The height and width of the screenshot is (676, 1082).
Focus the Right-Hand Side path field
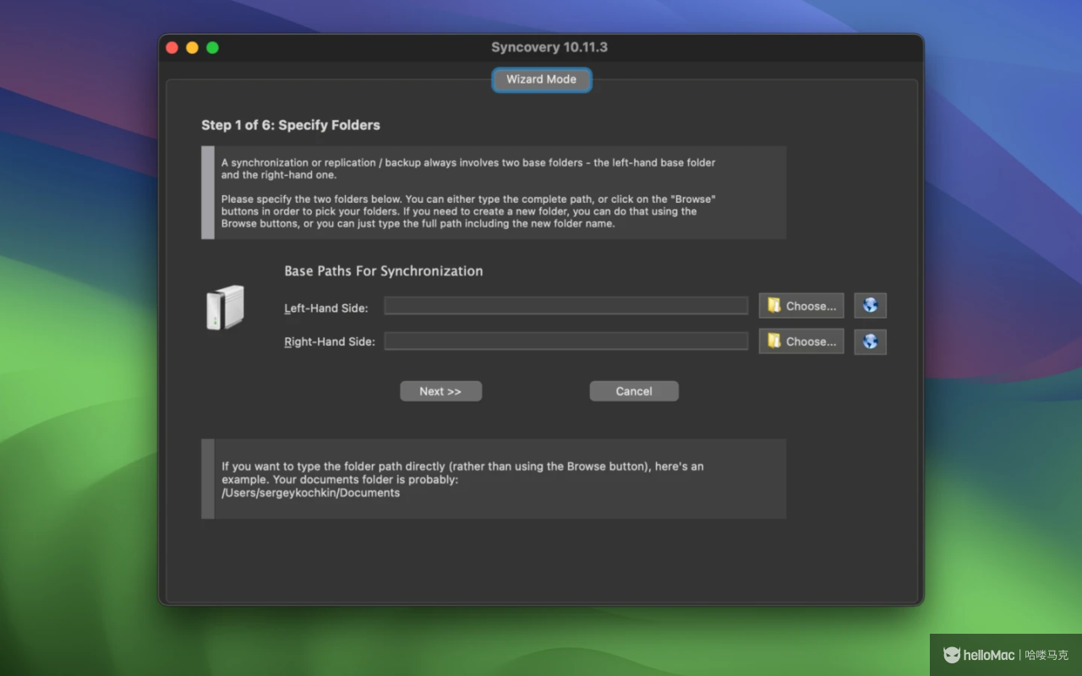(566, 341)
